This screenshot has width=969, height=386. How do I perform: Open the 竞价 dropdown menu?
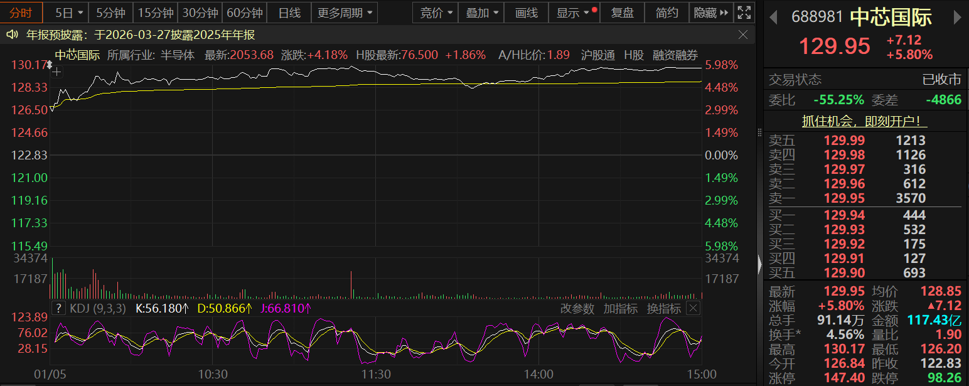pyautogui.click(x=436, y=13)
